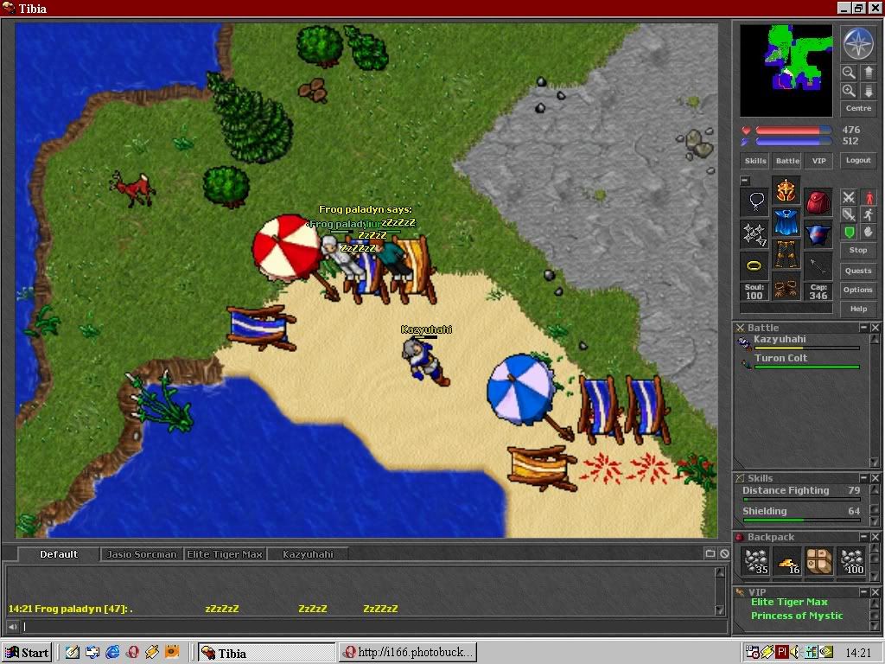Toggle stand mode (red figure)
885x664 pixels.
click(869, 197)
